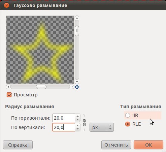Confirm with the OK button

pyautogui.click(x=148, y=145)
